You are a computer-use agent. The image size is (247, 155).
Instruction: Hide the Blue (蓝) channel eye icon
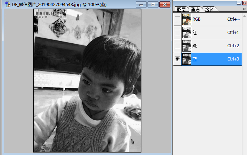pos(177,59)
